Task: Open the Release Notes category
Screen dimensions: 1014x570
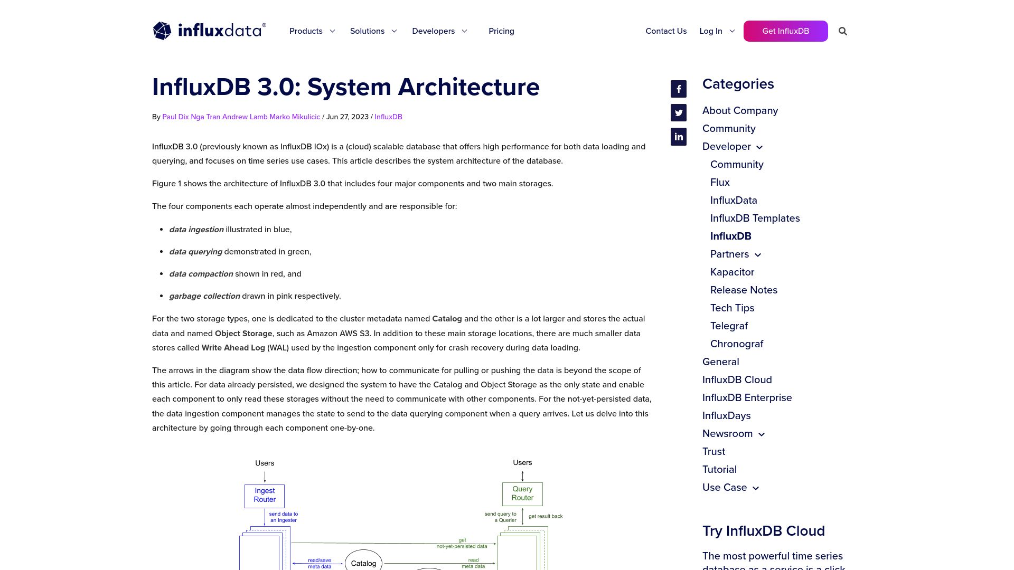Action: click(744, 290)
